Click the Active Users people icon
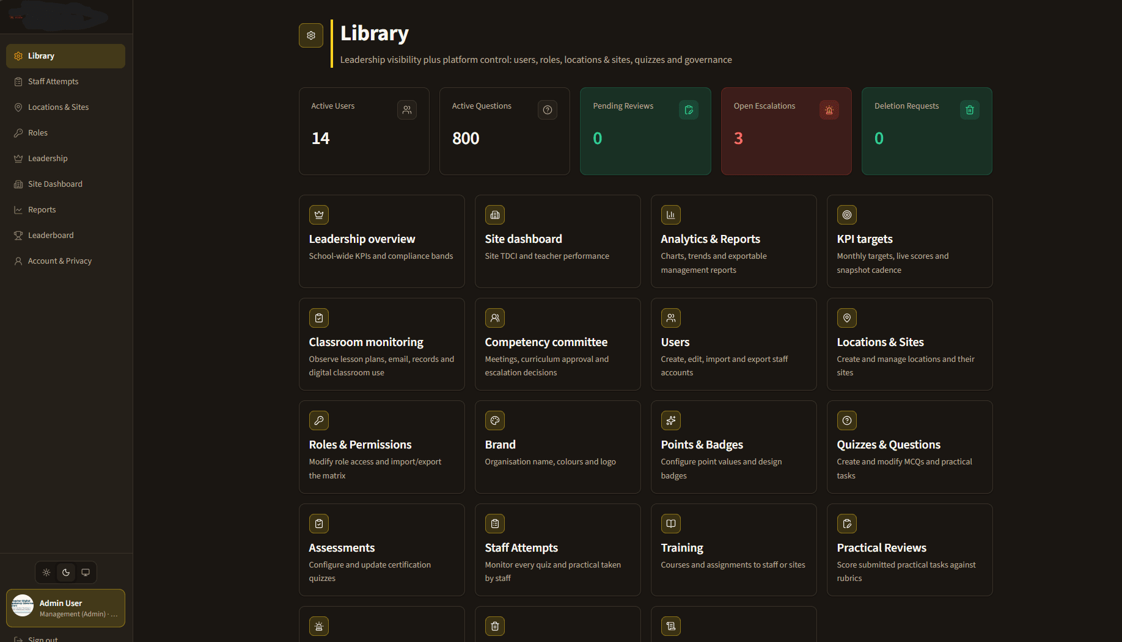Image resolution: width=1122 pixels, height=642 pixels. click(407, 110)
